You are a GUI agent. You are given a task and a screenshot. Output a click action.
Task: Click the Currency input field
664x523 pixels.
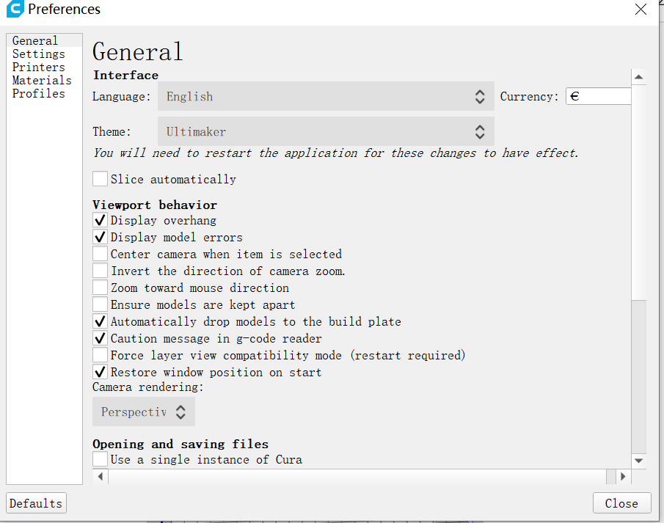click(599, 96)
